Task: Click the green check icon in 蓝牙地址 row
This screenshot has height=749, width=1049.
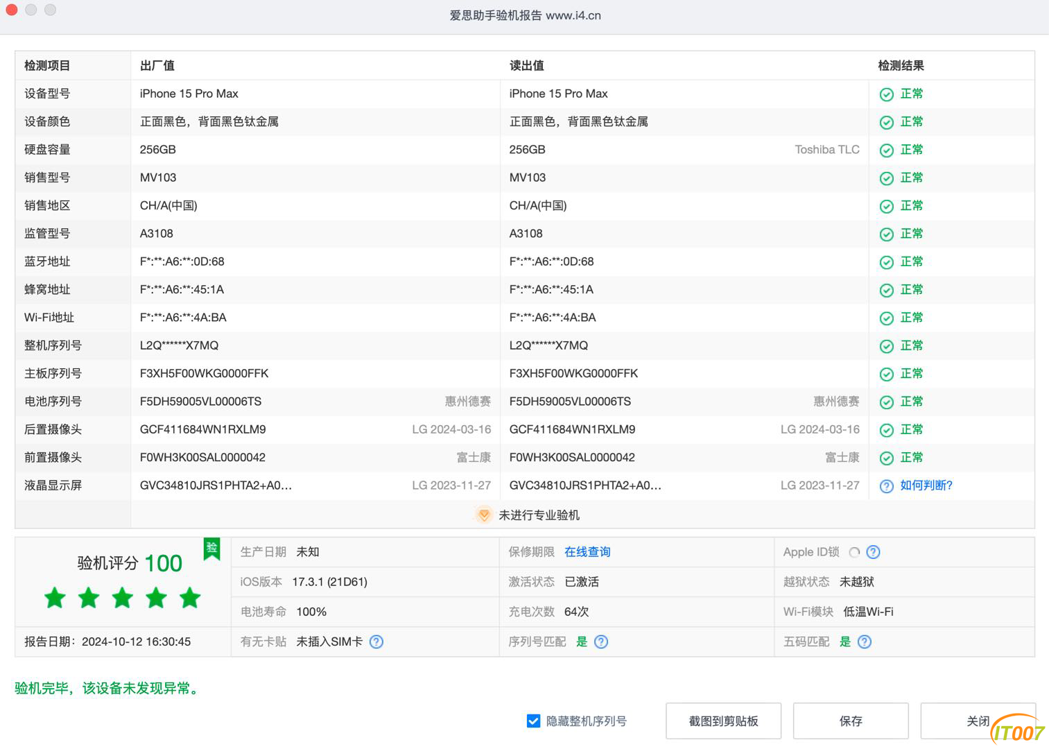Action: 886,262
